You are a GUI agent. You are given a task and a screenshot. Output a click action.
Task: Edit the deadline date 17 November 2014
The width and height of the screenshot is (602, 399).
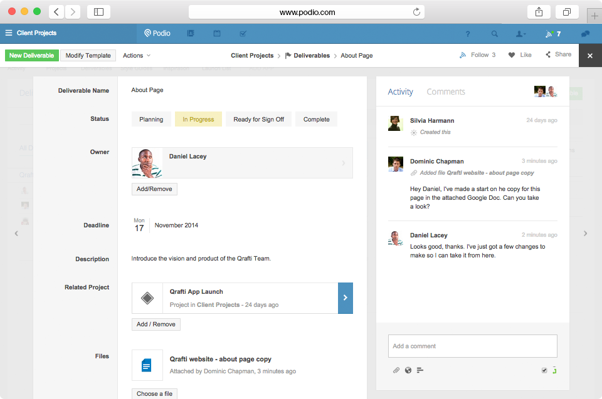click(166, 225)
